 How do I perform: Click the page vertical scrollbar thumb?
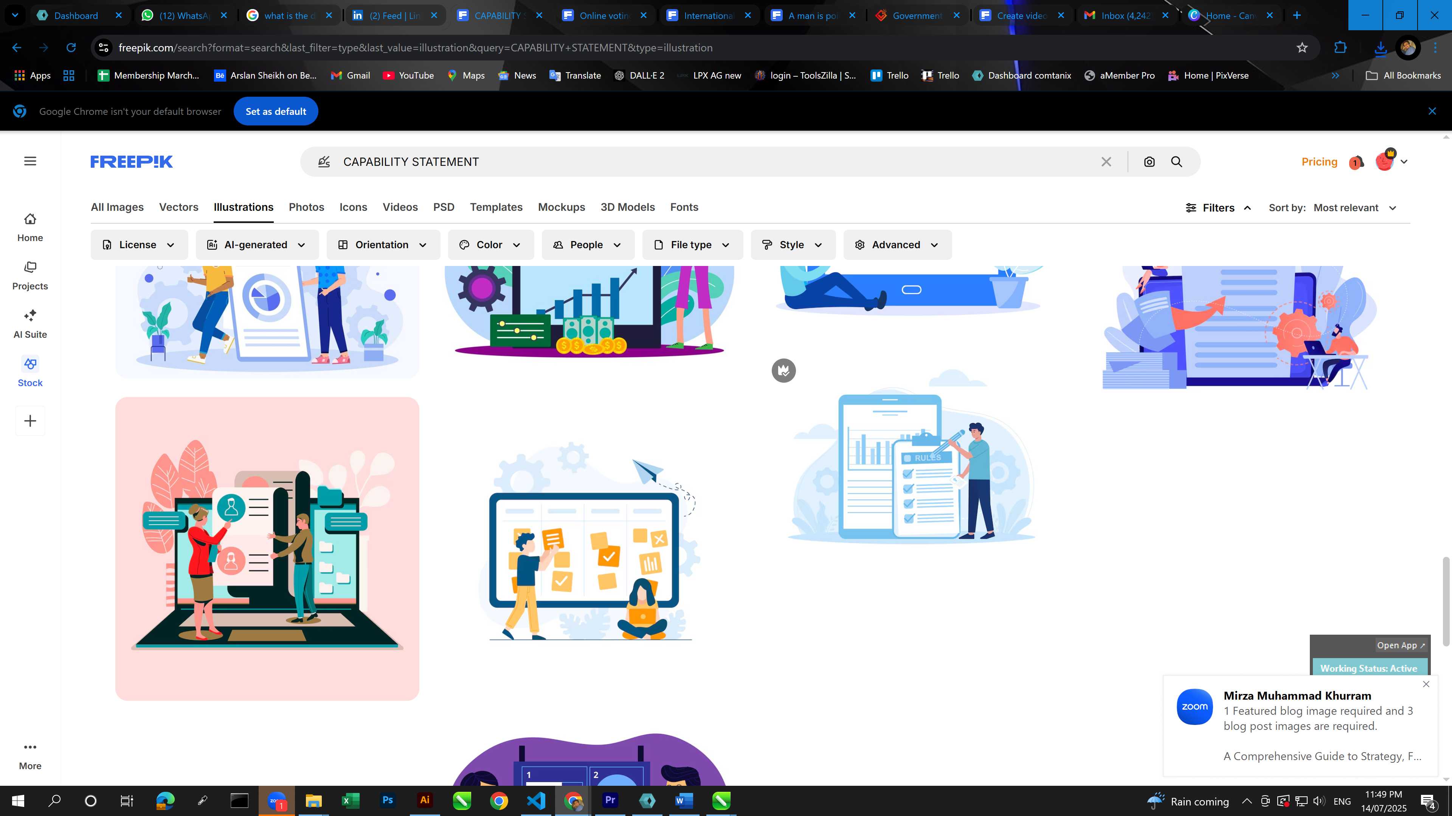[1446, 601]
